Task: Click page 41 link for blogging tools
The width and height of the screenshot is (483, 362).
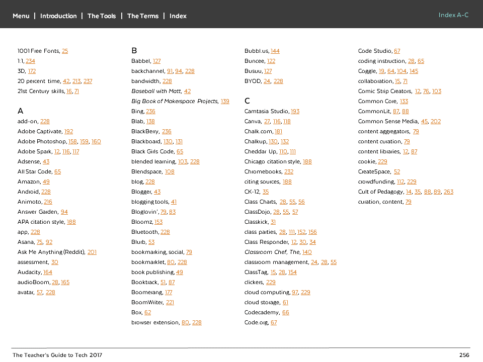Action: (x=174, y=202)
